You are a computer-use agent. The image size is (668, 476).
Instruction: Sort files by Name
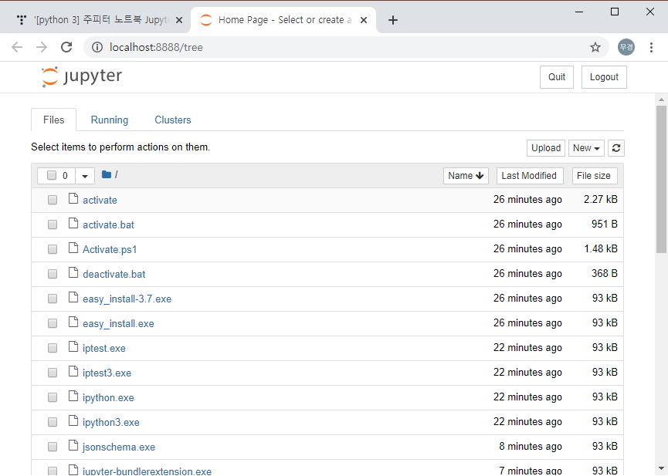pos(466,176)
